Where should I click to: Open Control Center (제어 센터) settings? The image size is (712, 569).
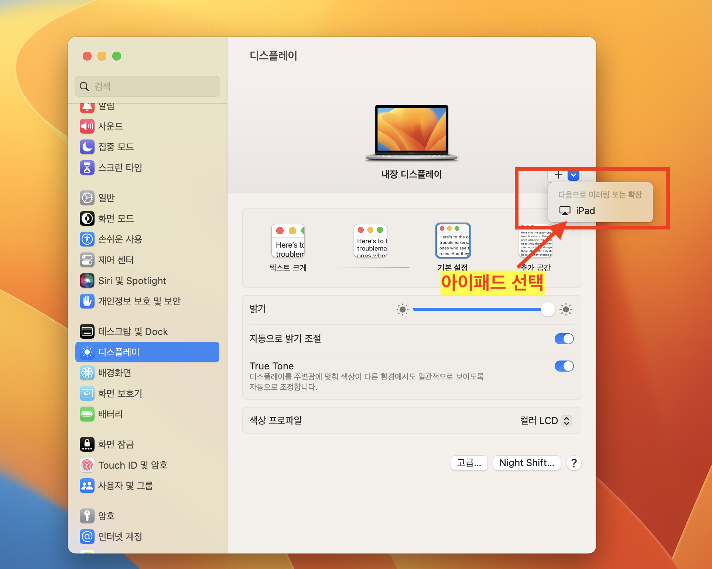pyautogui.click(x=116, y=260)
